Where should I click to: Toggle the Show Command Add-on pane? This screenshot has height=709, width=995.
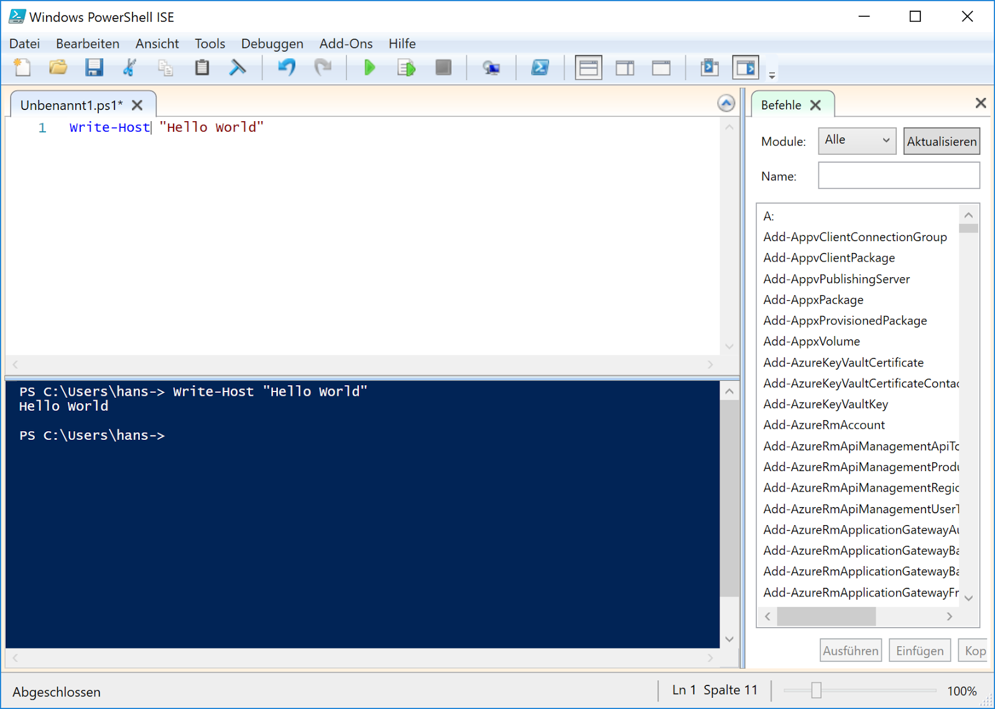pos(745,68)
